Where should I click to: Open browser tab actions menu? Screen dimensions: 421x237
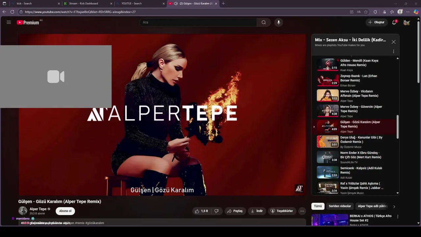coord(4,4)
